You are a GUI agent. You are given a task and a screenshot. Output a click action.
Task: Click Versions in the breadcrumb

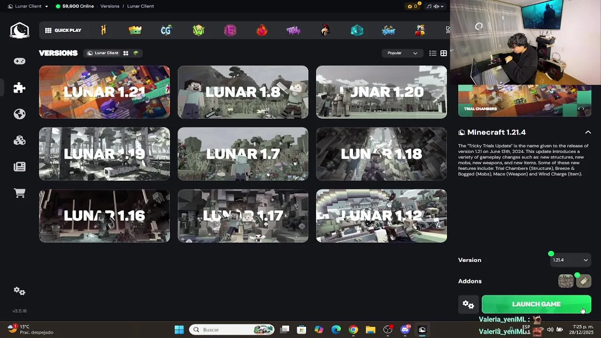pos(110,6)
